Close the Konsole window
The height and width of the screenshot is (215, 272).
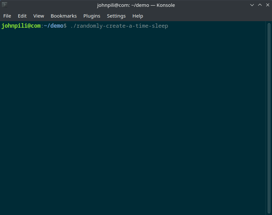tap(267, 5)
